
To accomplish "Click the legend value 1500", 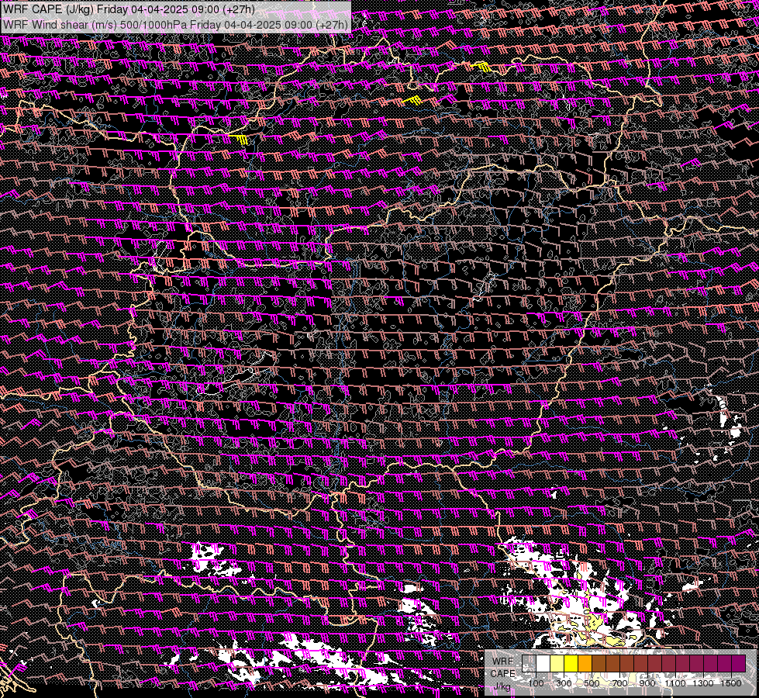I will [x=731, y=683].
